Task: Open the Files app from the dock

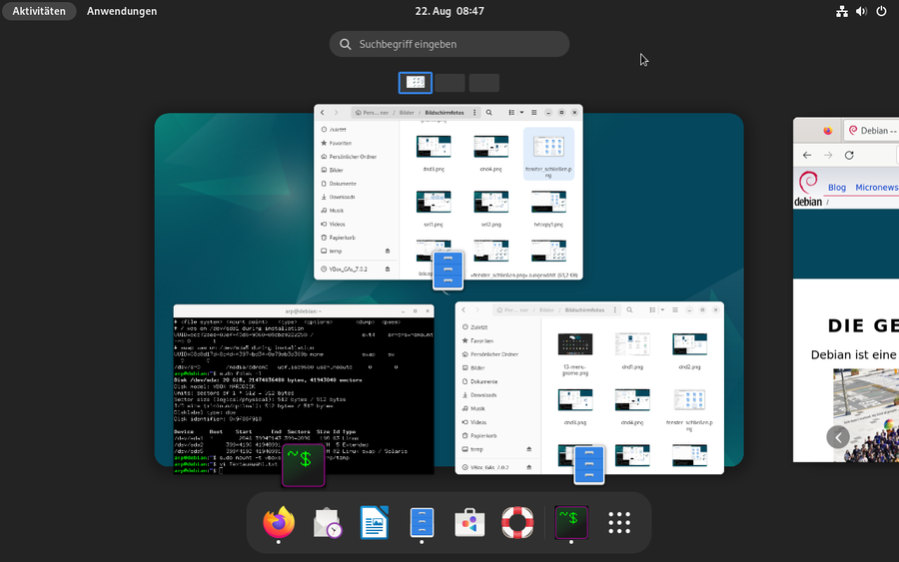Action: pos(422,522)
